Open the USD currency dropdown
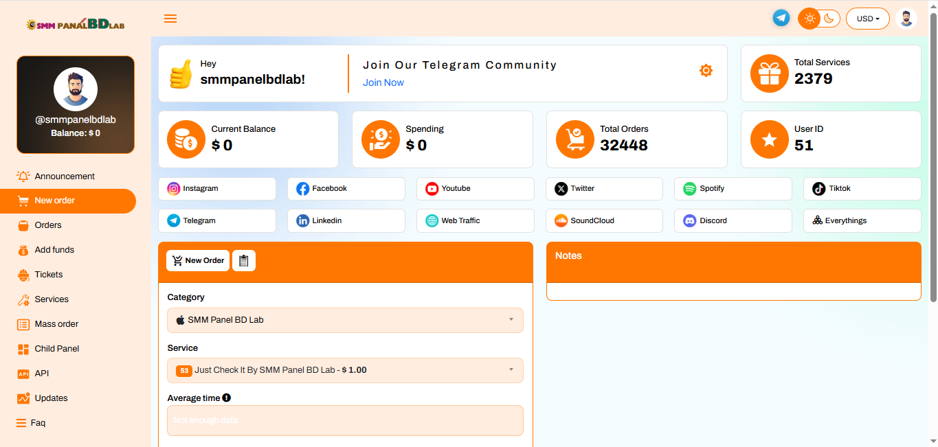 pyautogui.click(x=867, y=19)
